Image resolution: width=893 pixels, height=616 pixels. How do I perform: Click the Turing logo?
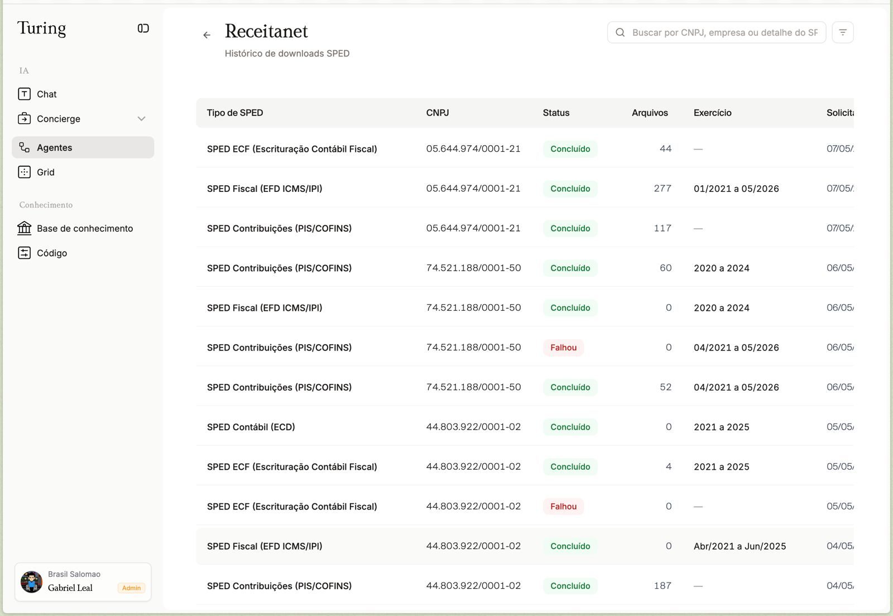point(42,28)
